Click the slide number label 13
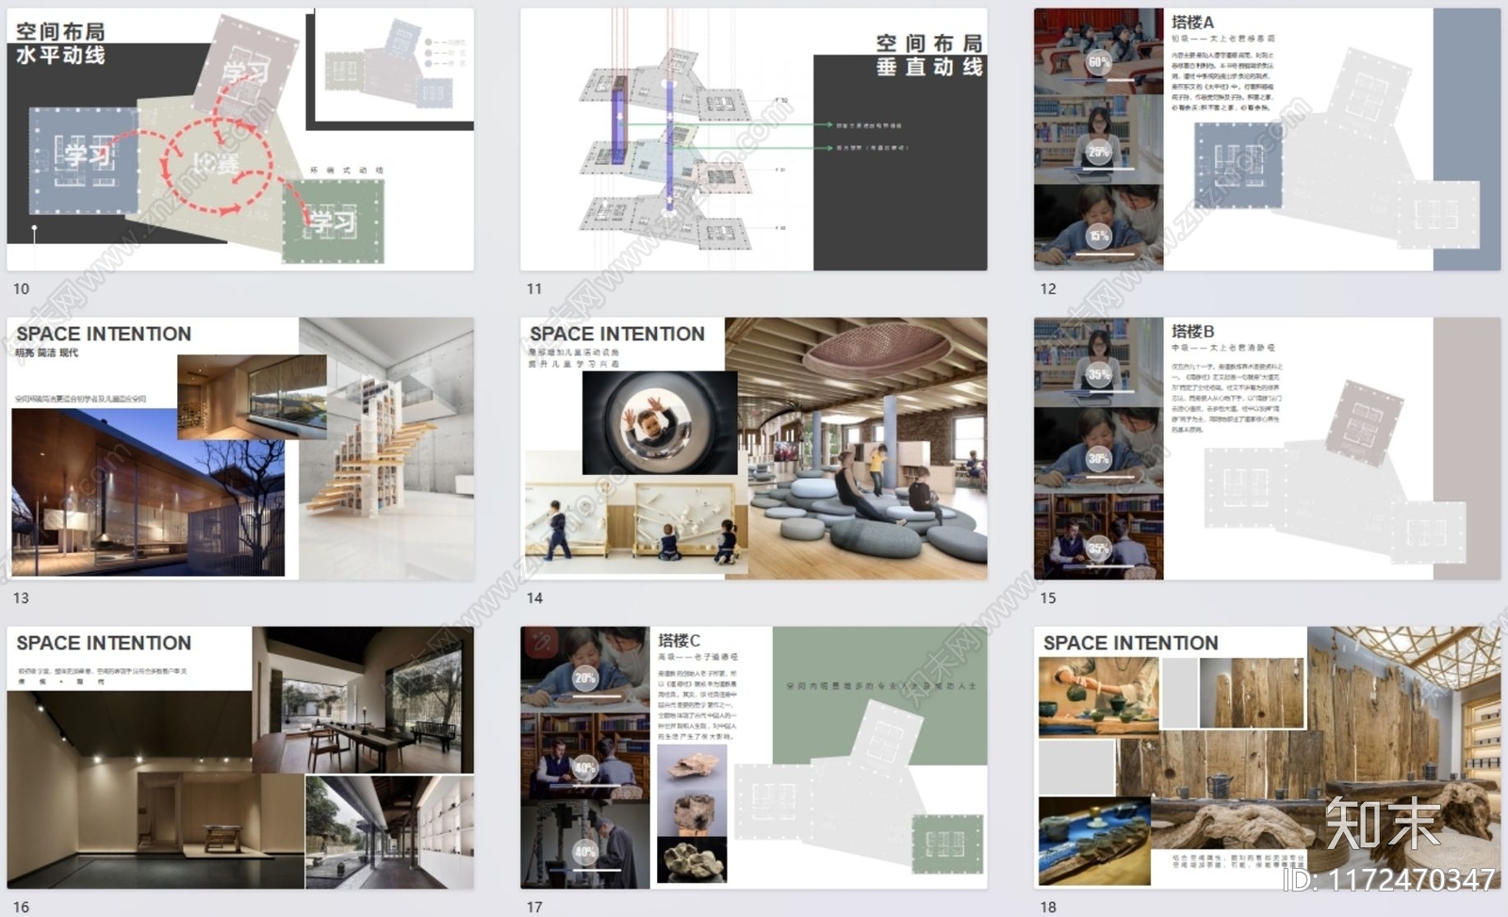 coord(21,598)
